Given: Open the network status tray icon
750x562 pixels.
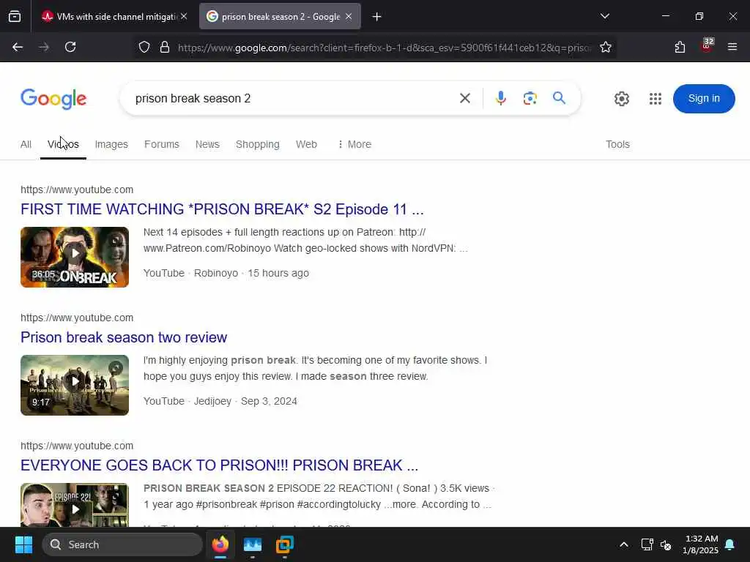Looking at the screenshot, I should coord(647,544).
